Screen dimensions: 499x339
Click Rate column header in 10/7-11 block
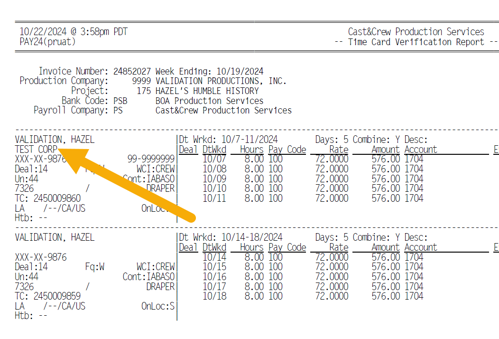click(x=339, y=149)
